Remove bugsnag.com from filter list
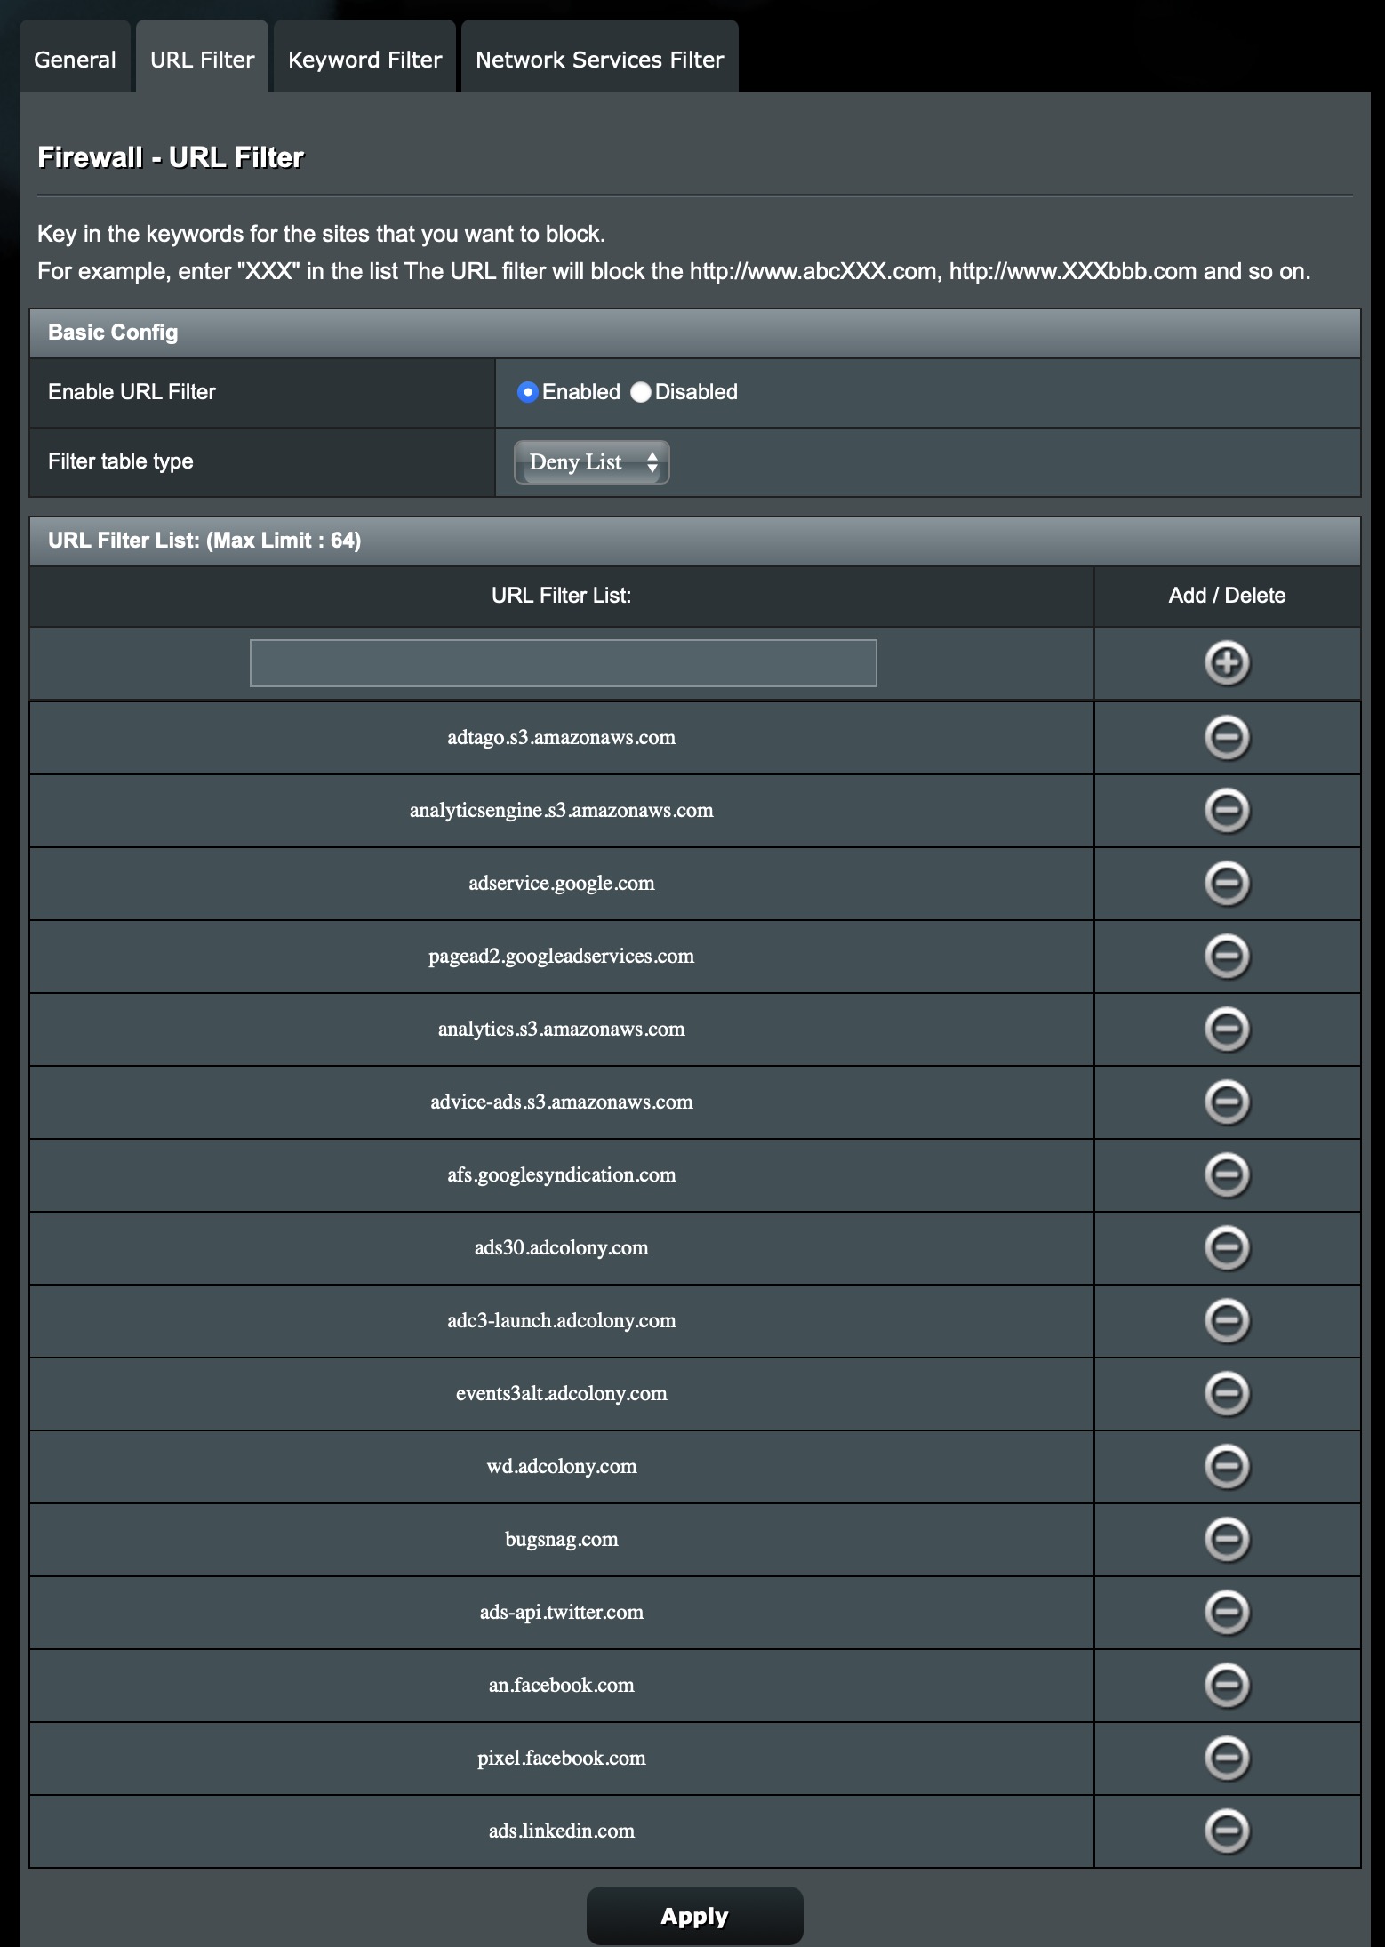The width and height of the screenshot is (1385, 1947). pyautogui.click(x=1227, y=1540)
